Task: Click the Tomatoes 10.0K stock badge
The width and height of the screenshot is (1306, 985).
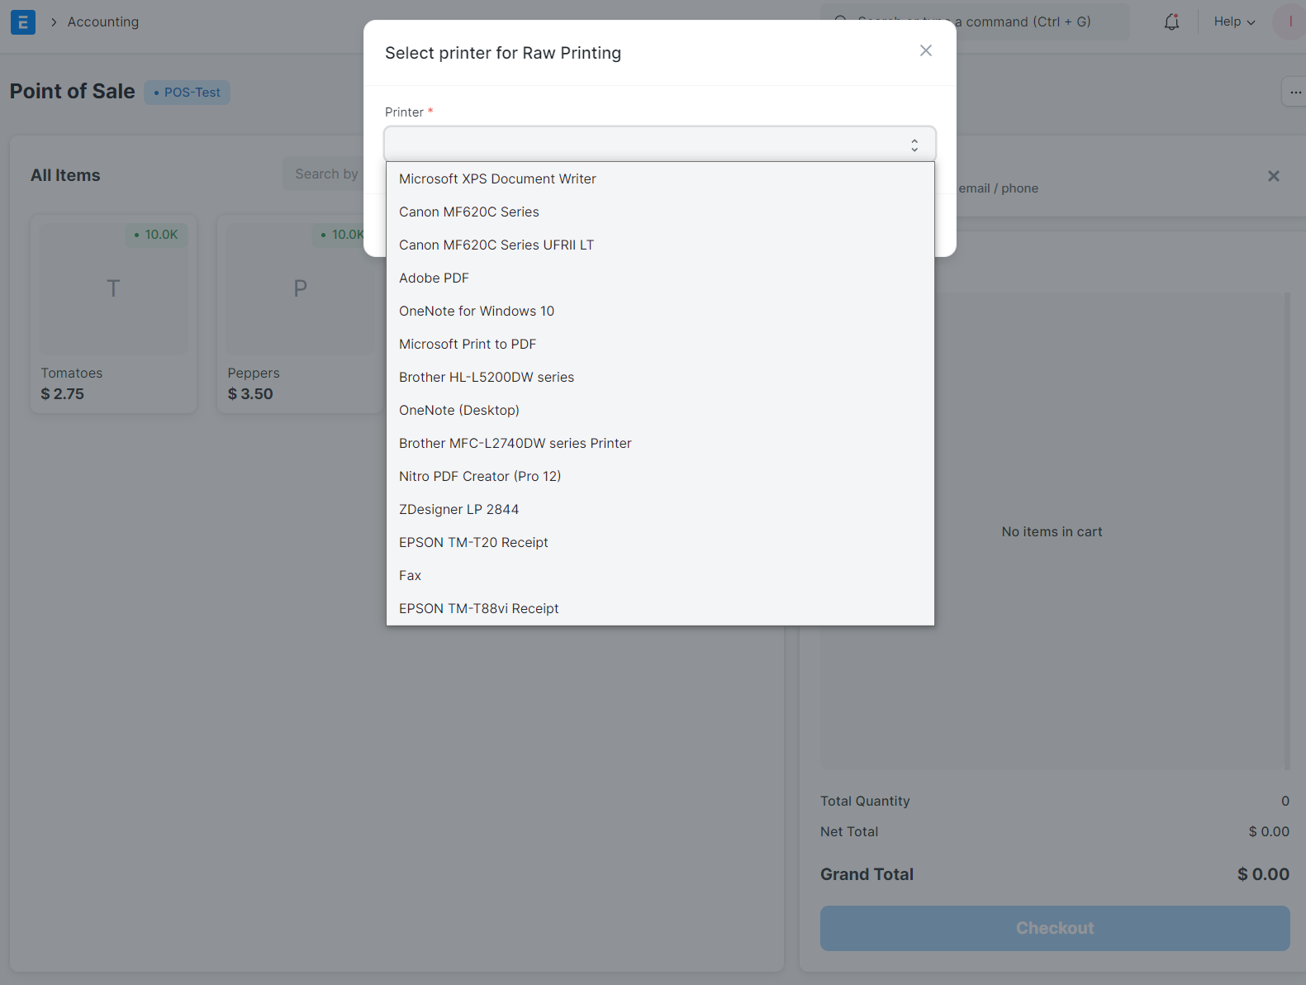Action: [156, 235]
